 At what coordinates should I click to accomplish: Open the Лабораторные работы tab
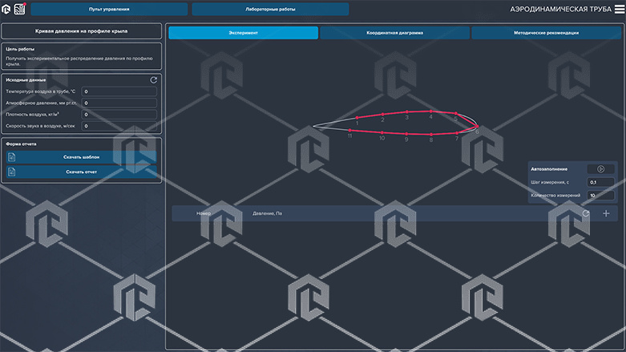tap(270, 9)
